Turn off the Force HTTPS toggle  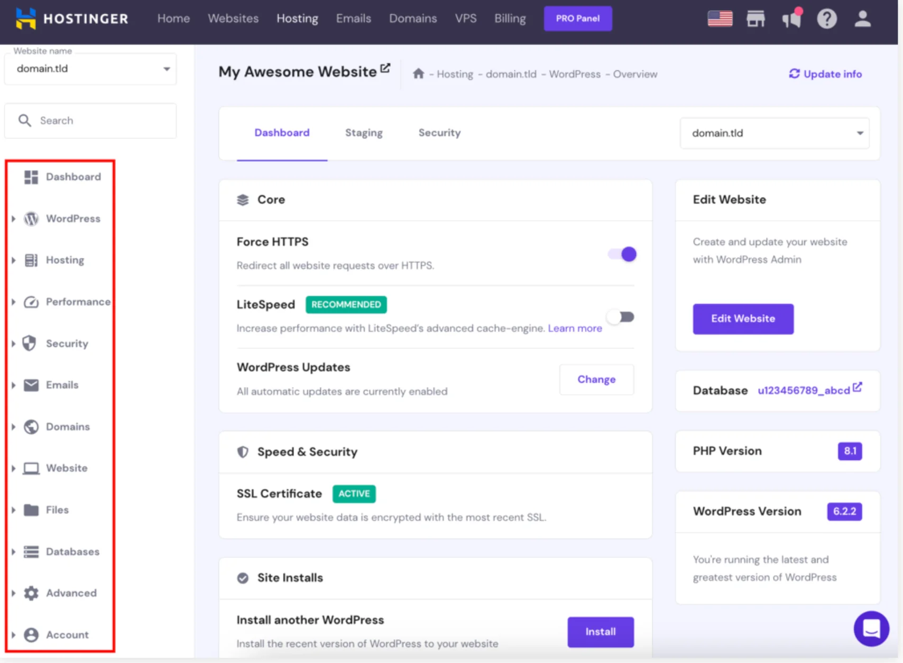pyautogui.click(x=622, y=254)
